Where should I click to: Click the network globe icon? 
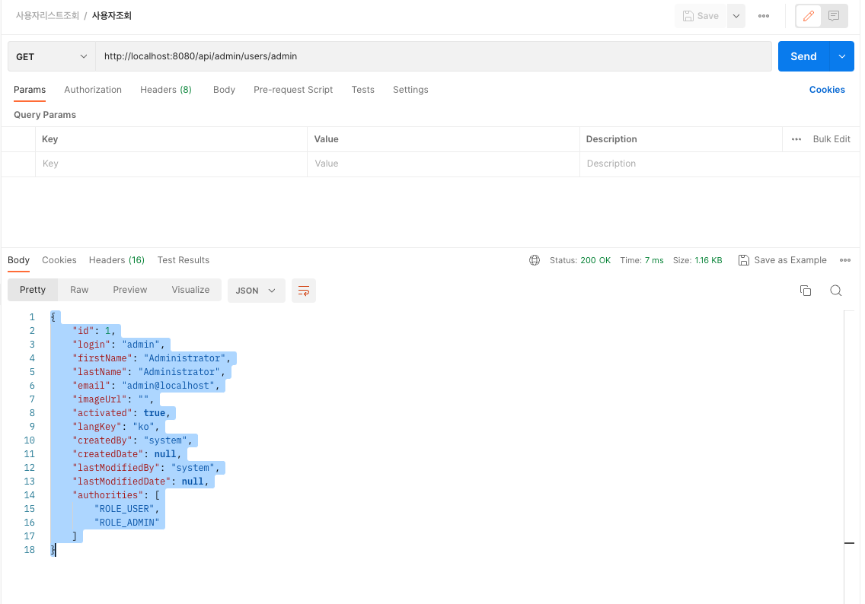point(535,260)
